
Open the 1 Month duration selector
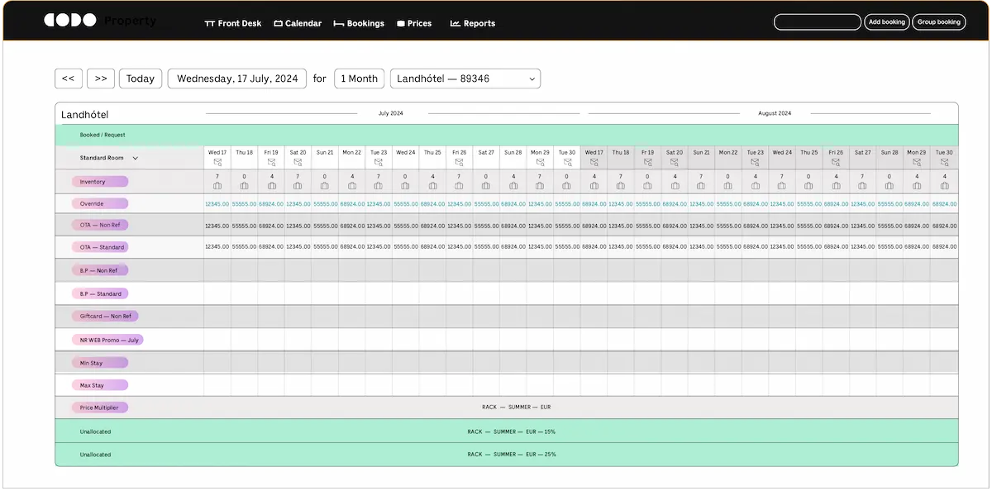pos(359,79)
